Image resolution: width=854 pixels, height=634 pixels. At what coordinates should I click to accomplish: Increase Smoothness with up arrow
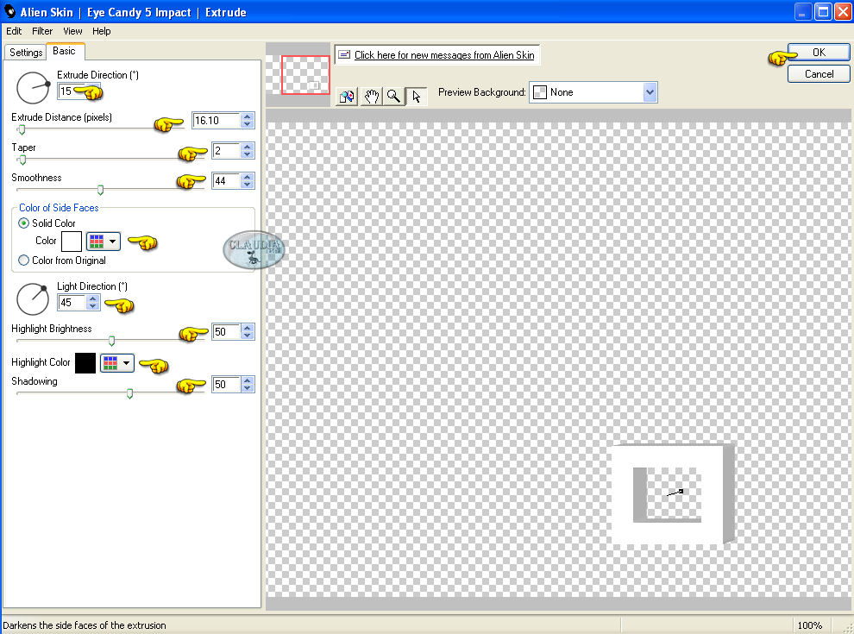[248, 177]
